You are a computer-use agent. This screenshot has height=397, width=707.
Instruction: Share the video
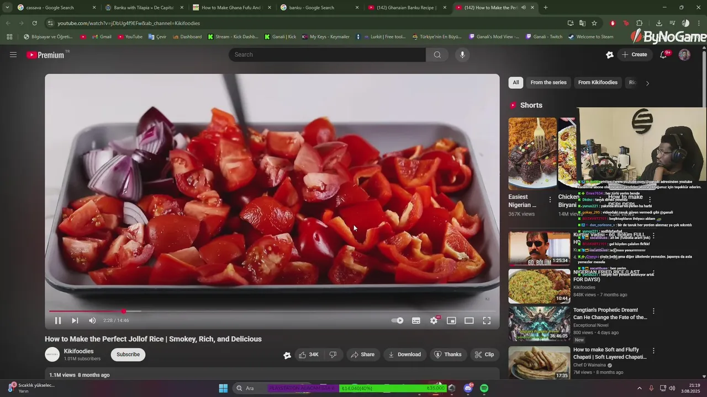pyautogui.click(x=362, y=355)
